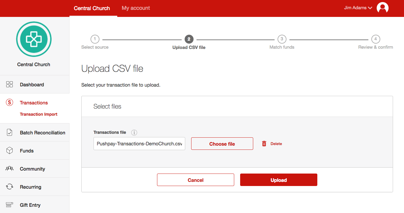Click the info icon beside Transactions file
Viewport: 404px width, 213px height.
pos(134,133)
